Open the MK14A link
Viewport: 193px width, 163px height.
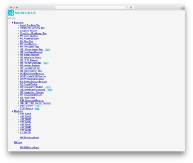coord(18,143)
